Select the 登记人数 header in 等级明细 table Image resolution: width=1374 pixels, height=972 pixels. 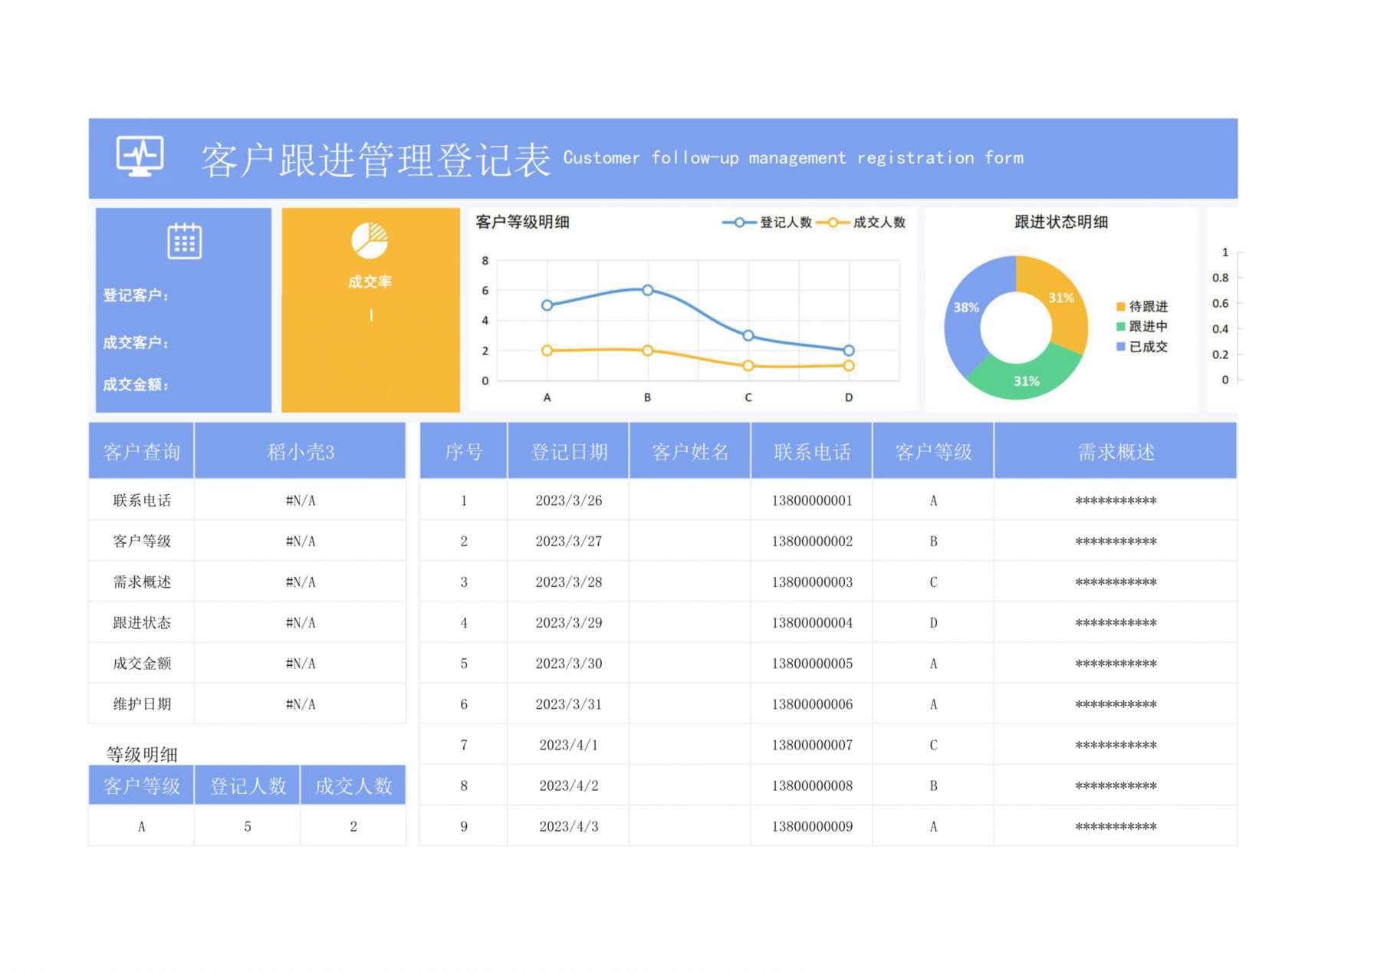pyautogui.click(x=248, y=786)
